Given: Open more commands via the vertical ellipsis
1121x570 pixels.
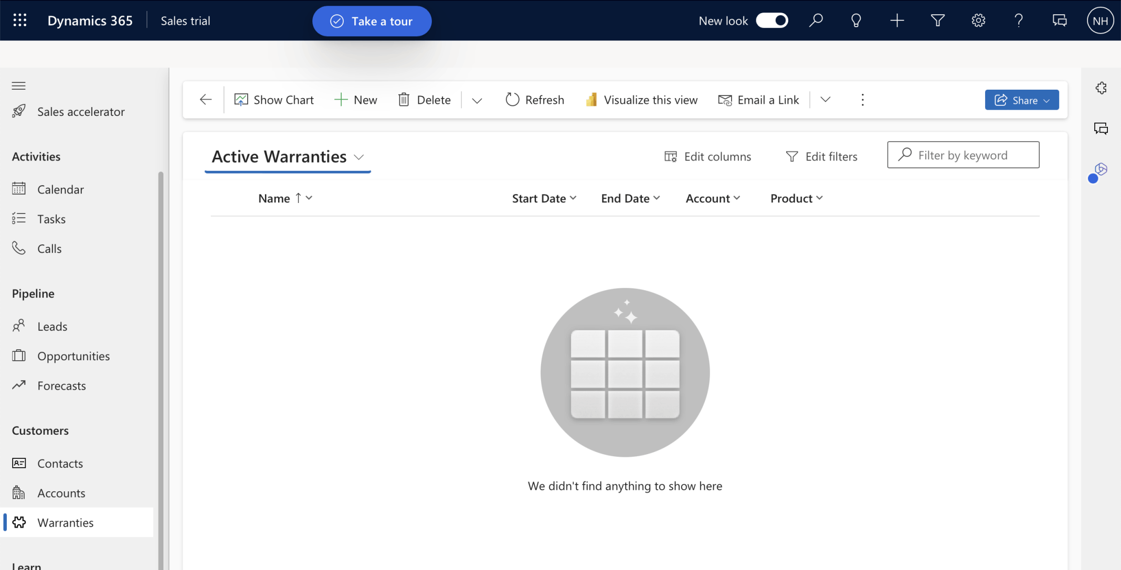Looking at the screenshot, I should [862, 100].
